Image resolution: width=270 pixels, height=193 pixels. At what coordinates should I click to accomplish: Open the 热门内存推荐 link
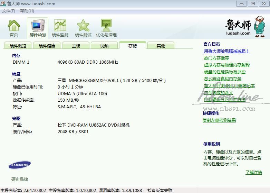pyautogui.click(x=216, y=58)
